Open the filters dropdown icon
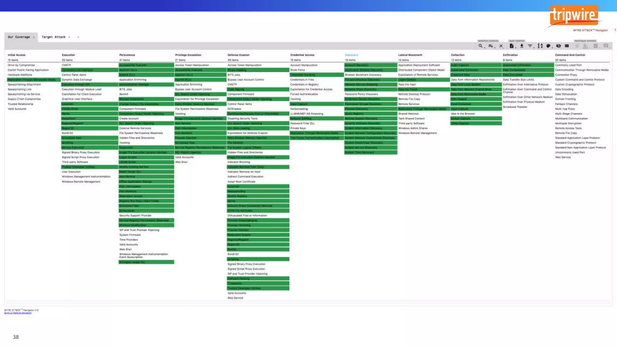This screenshot has height=347, width=617. click(530, 46)
